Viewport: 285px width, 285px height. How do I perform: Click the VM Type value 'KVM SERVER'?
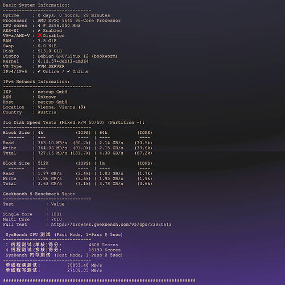51,66
